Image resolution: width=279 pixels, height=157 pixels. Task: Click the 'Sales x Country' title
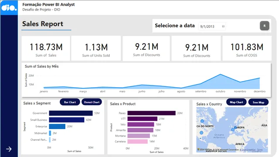pyautogui.click(x=209, y=104)
